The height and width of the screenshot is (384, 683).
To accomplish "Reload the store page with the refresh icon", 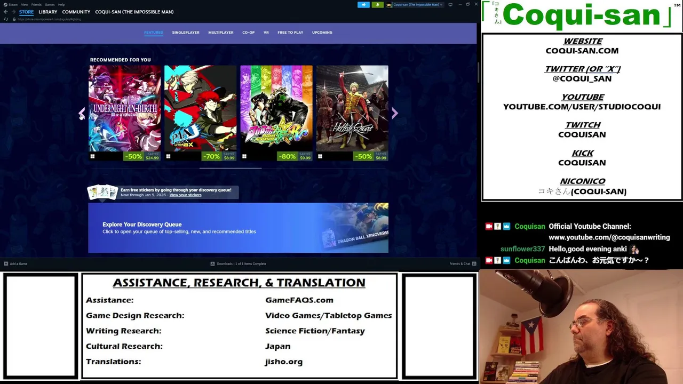I will click(x=6, y=19).
